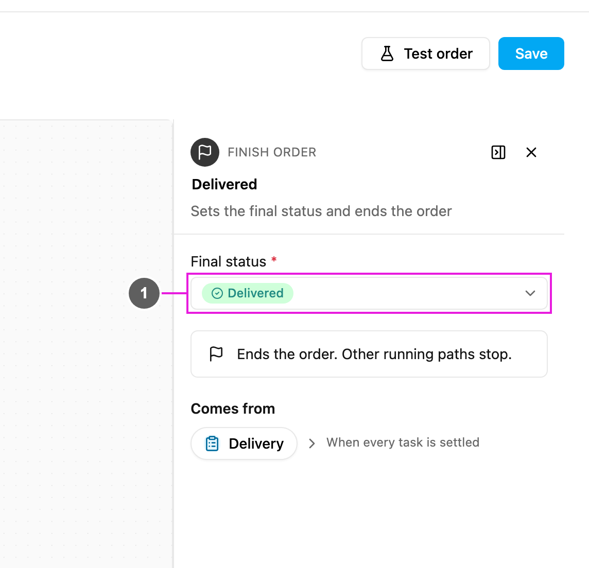Expand the Final status chevron arrow
This screenshot has height=568, width=589.
(x=530, y=293)
